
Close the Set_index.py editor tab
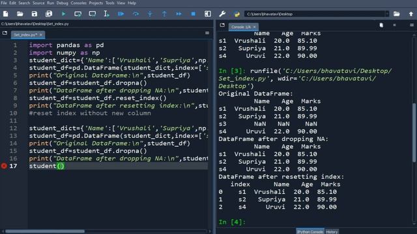coord(41,34)
